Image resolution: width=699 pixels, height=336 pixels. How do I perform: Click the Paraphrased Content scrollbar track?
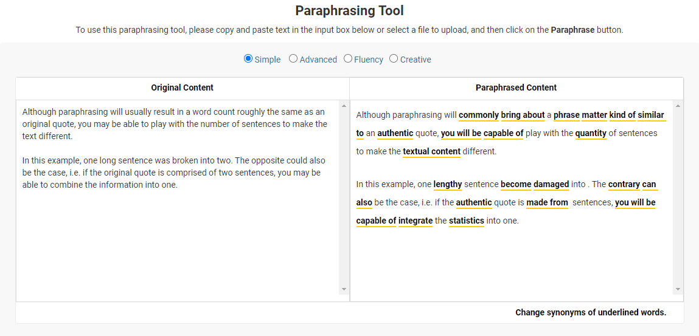678,194
